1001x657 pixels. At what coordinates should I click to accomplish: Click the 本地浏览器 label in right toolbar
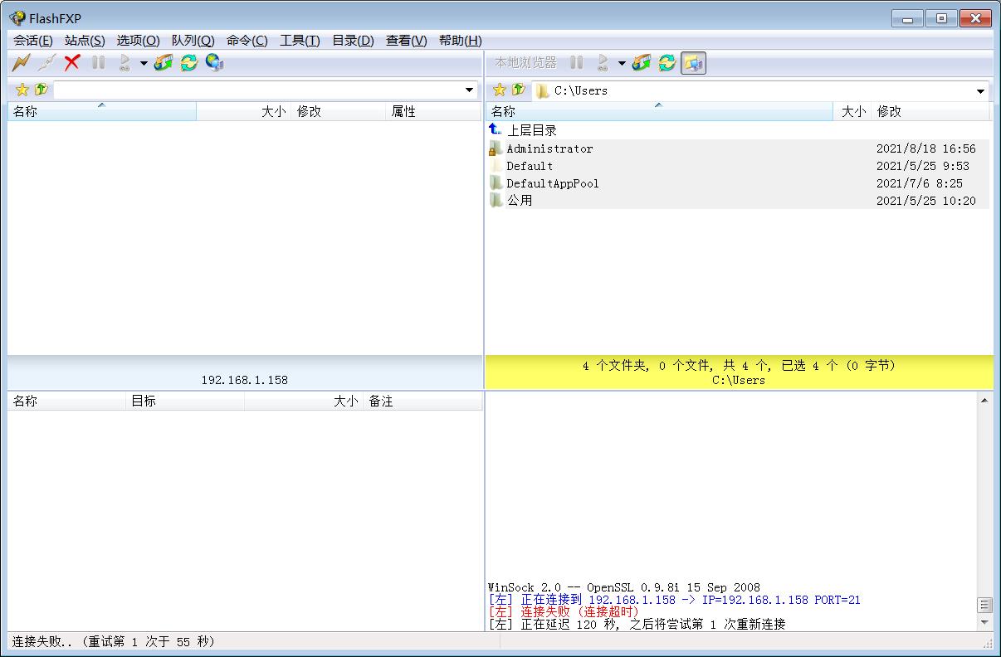click(526, 62)
